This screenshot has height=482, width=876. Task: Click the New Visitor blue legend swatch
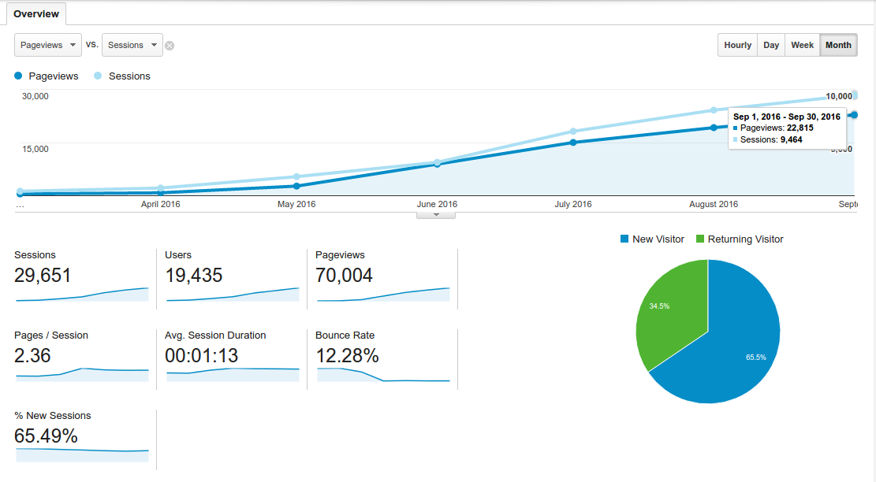(624, 239)
